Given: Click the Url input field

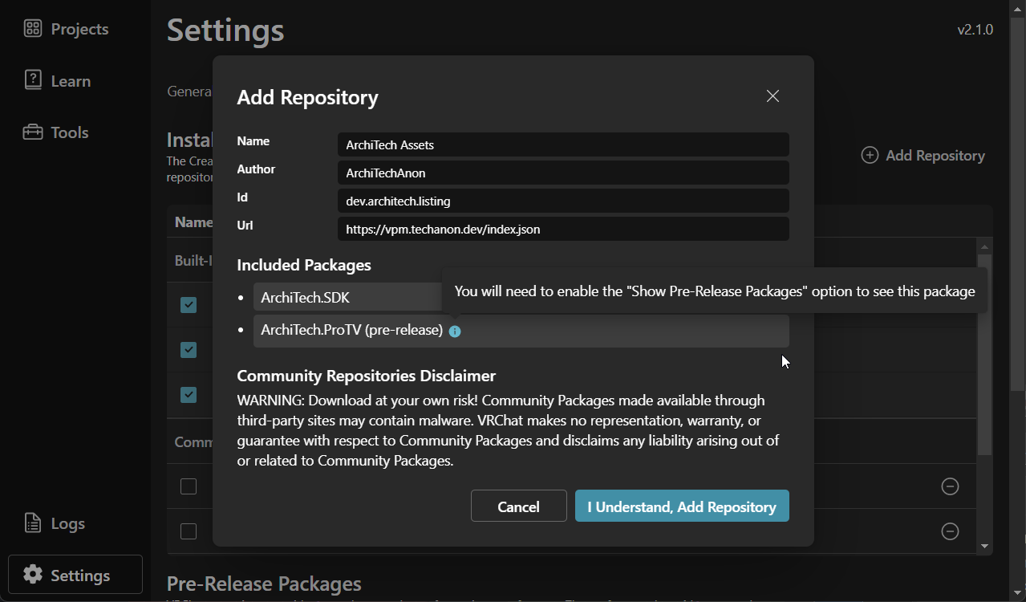Looking at the screenshot, I should click(x=562, y=229).
